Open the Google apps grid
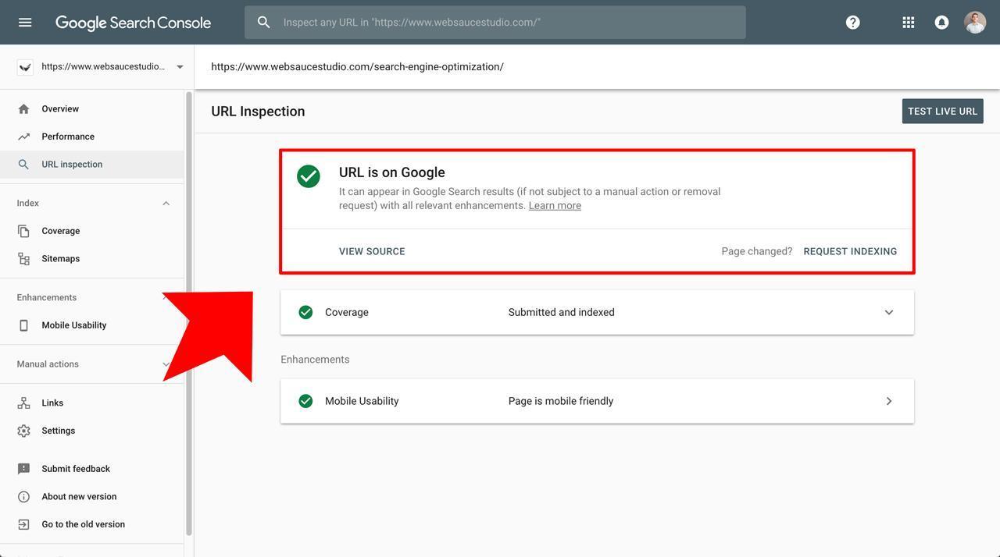The height and width of the screenshot is (557, 1000). pos(909,23)
